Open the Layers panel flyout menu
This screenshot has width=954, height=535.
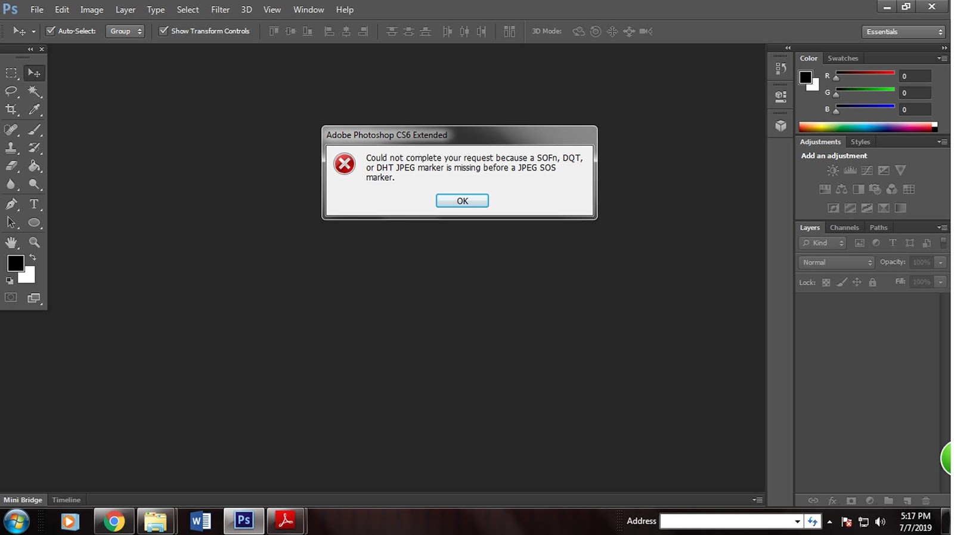coord(941,228)
